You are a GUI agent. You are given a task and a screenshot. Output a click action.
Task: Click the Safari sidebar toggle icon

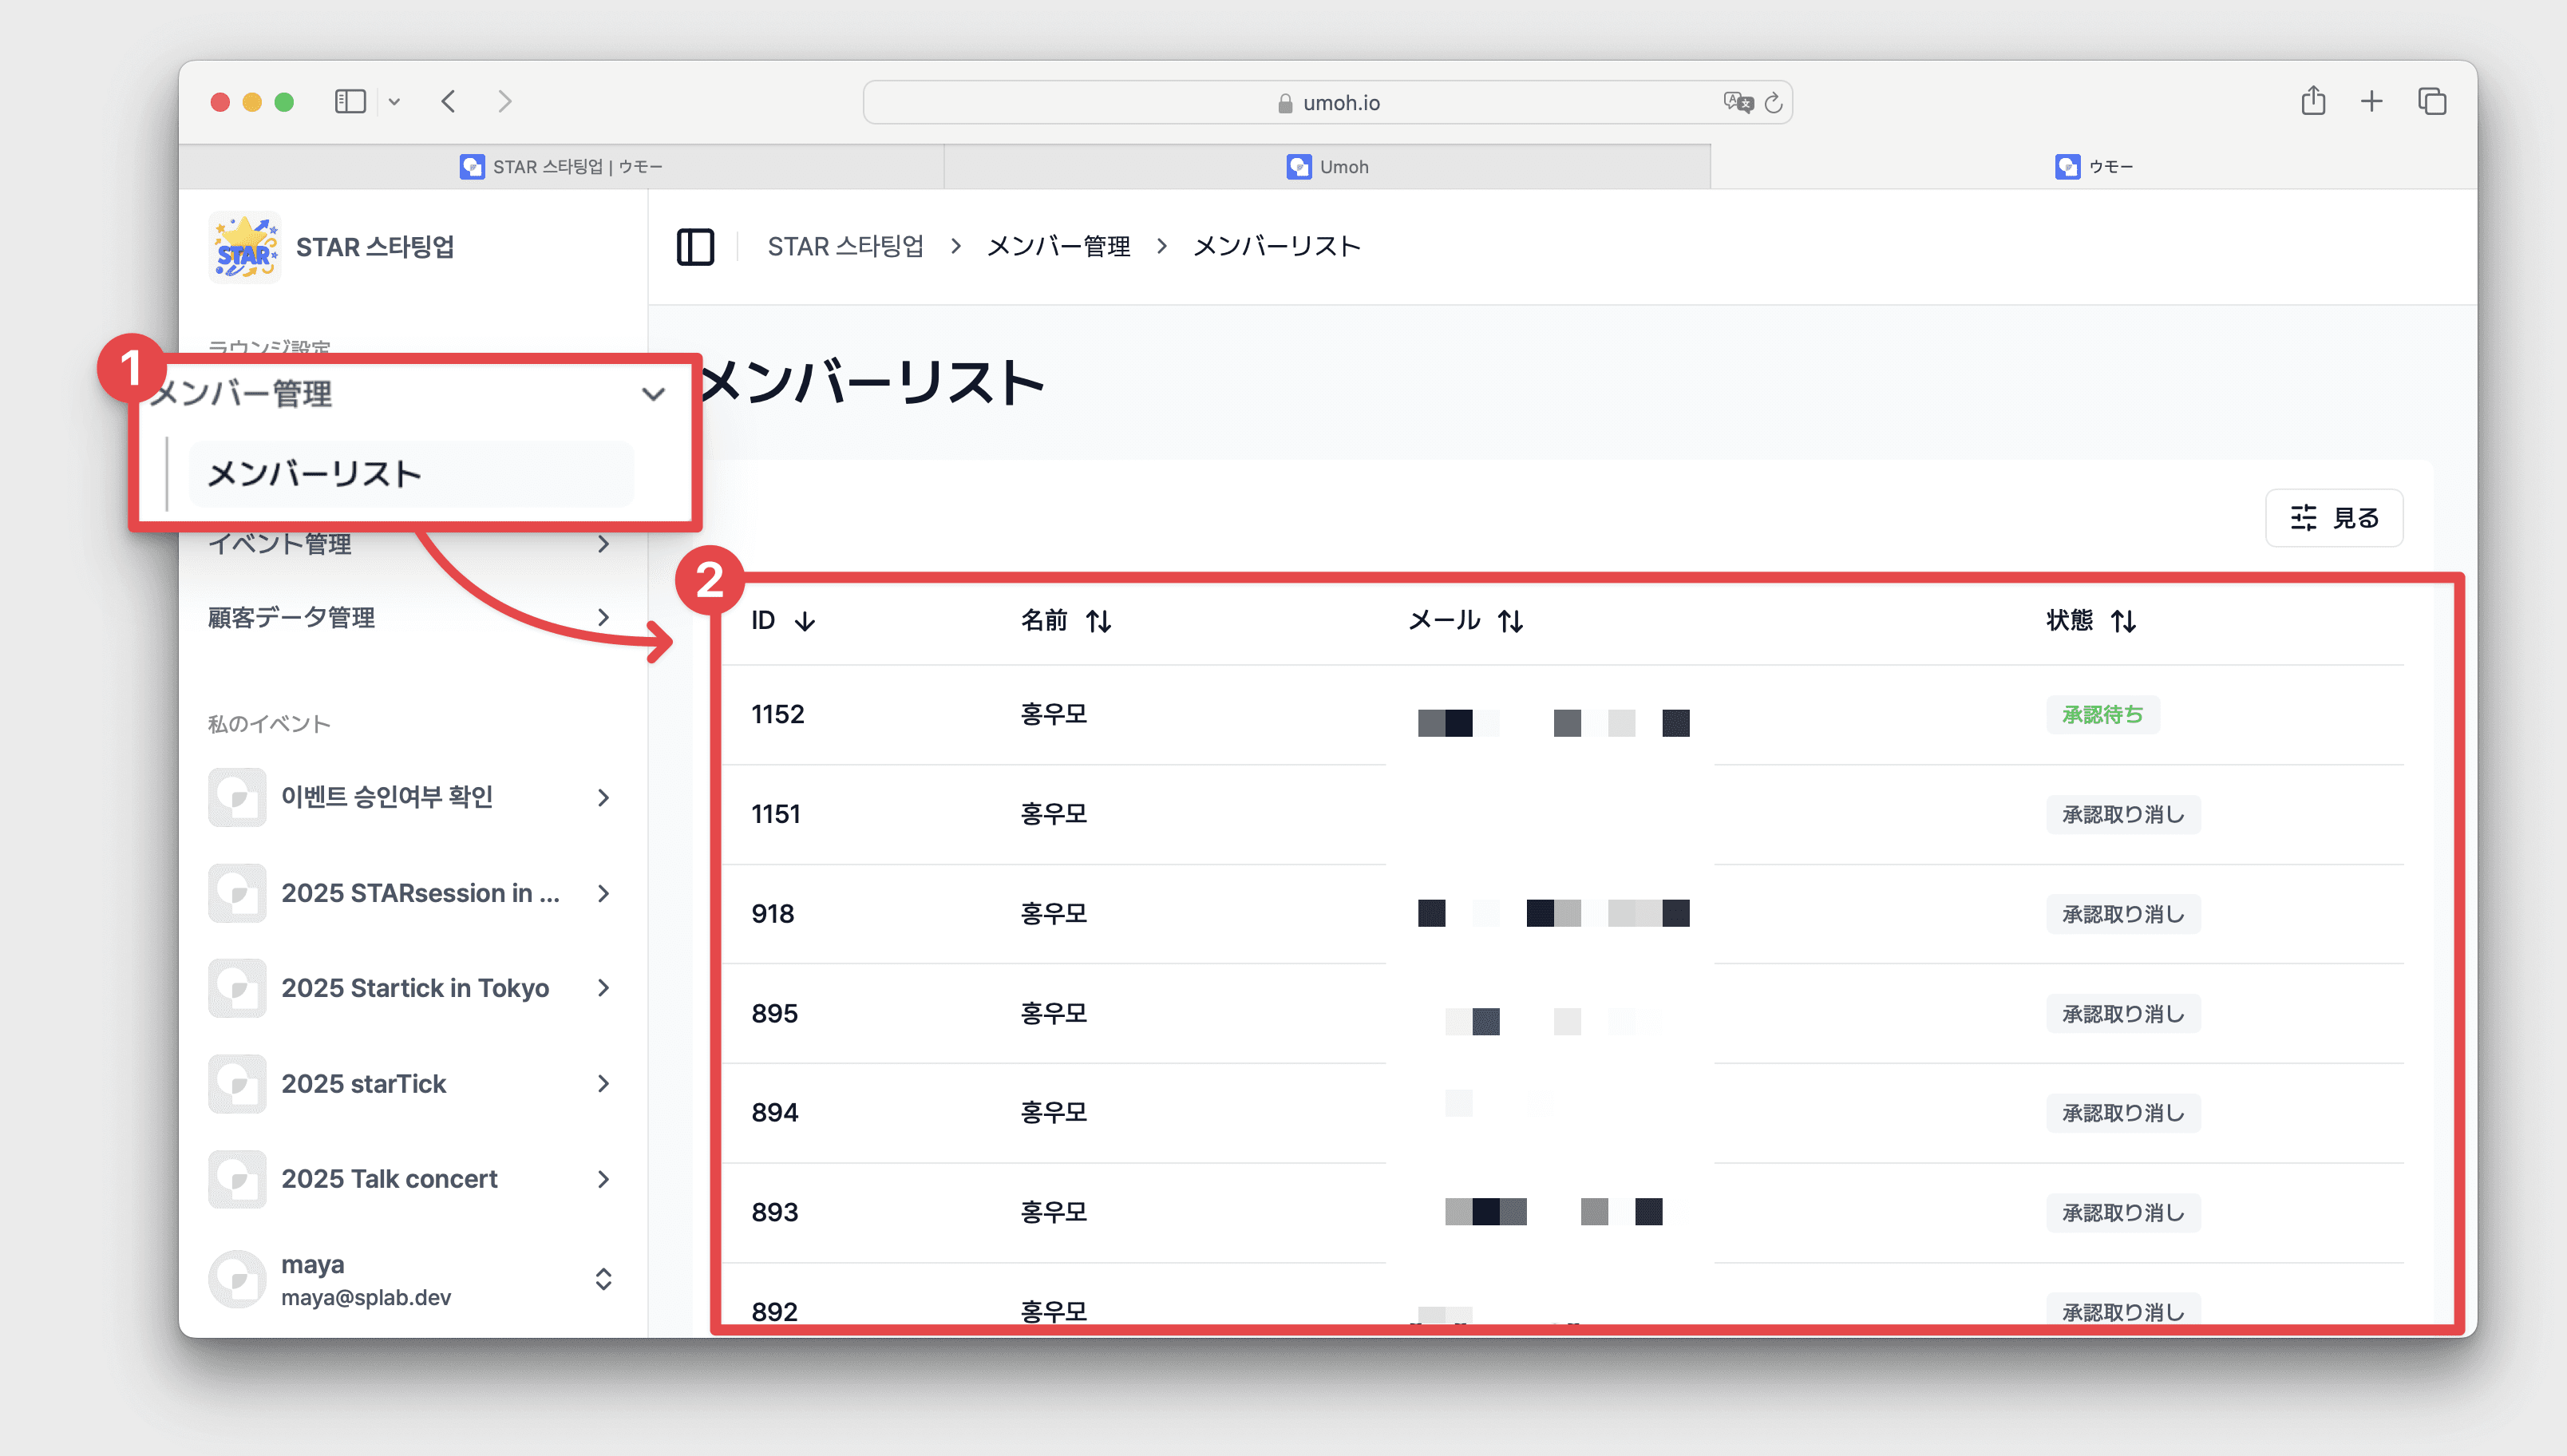[x=350, y=102]
